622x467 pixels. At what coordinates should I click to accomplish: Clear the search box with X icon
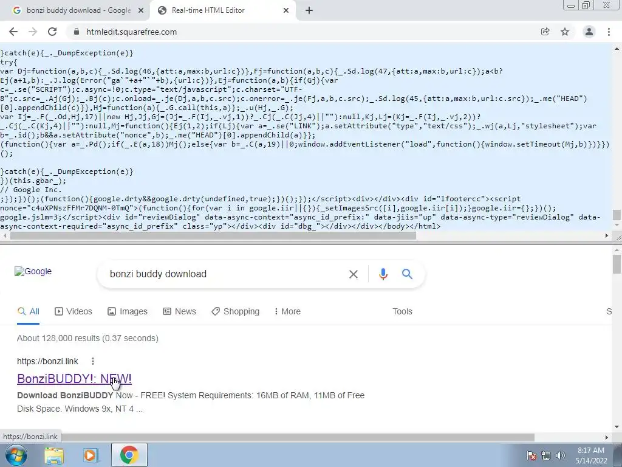[353, 274]
